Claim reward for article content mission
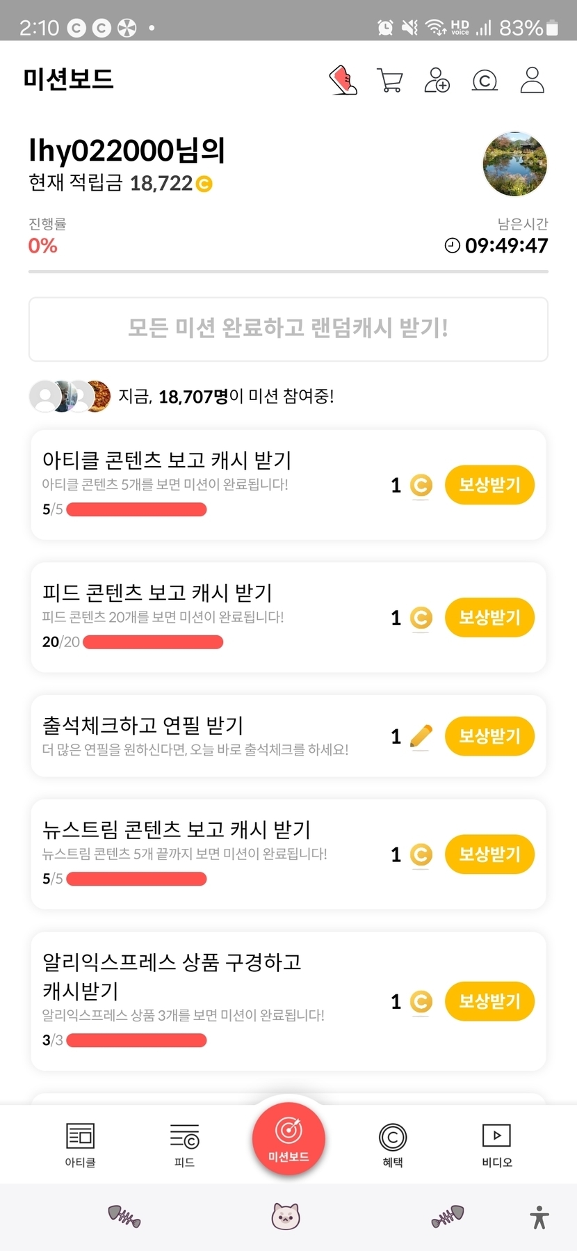Viewport: 577px width, 1251px height. click(489, 485)
